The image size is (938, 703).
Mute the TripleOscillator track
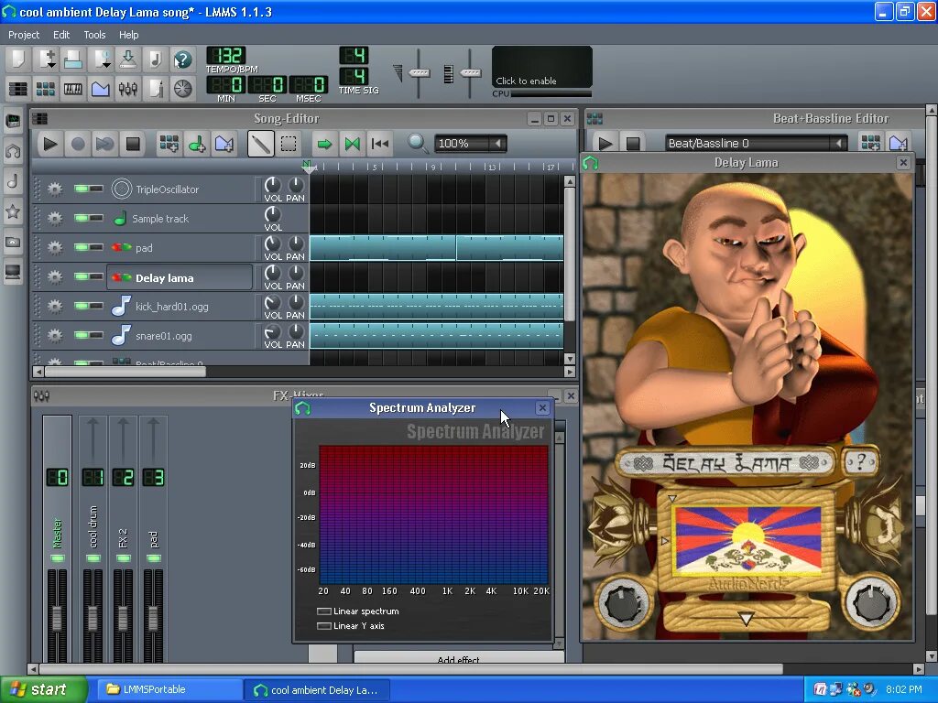coord(82,189)
